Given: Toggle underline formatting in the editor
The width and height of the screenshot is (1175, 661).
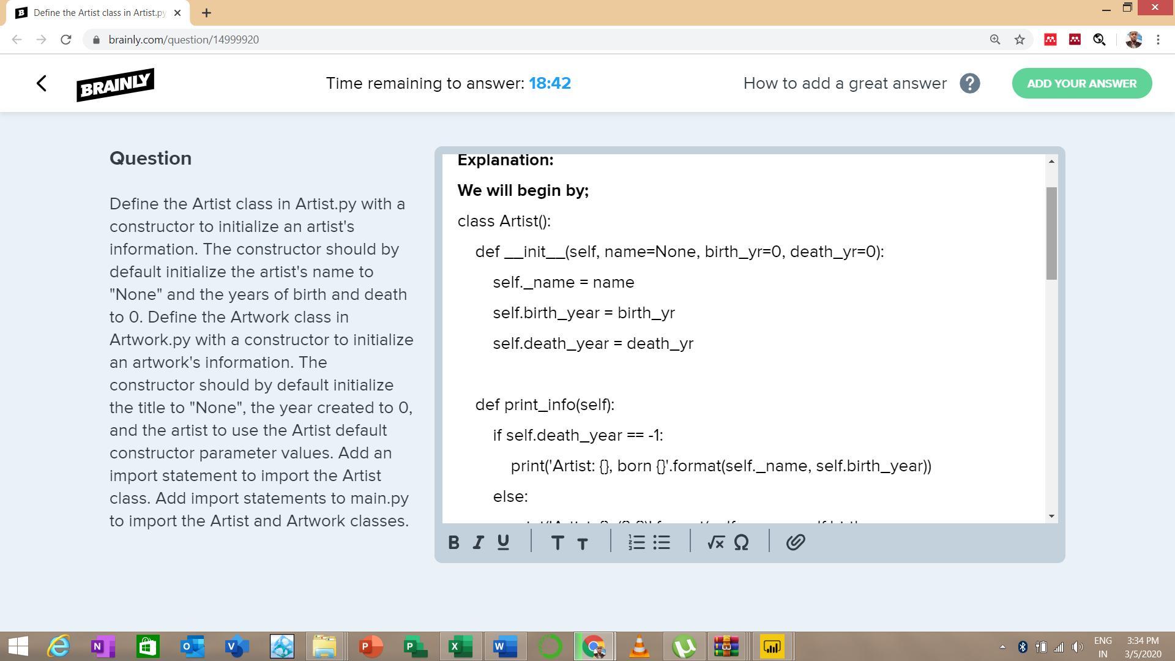Looking at the screenshot, I should (x=503, y=542).
